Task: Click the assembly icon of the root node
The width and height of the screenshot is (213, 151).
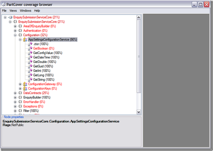Action: pyautogui.click(x=11, y=17)
